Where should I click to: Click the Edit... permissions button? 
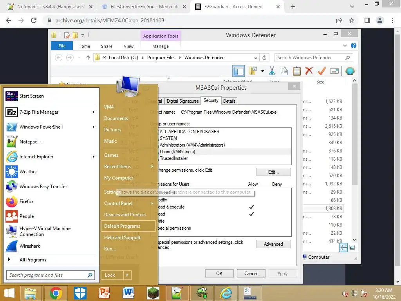pos(273,172)
